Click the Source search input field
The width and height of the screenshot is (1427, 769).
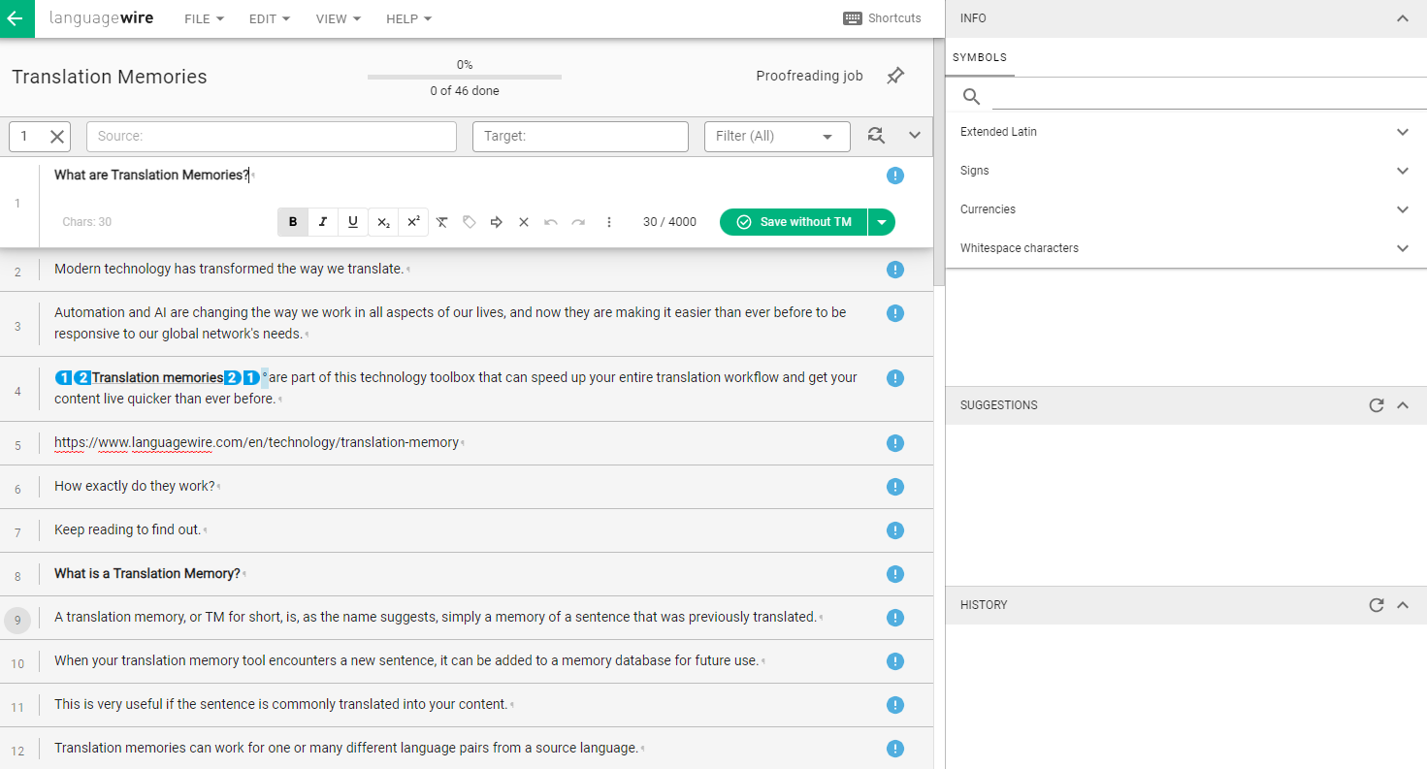pyautogui.click(x=271, y=137)
